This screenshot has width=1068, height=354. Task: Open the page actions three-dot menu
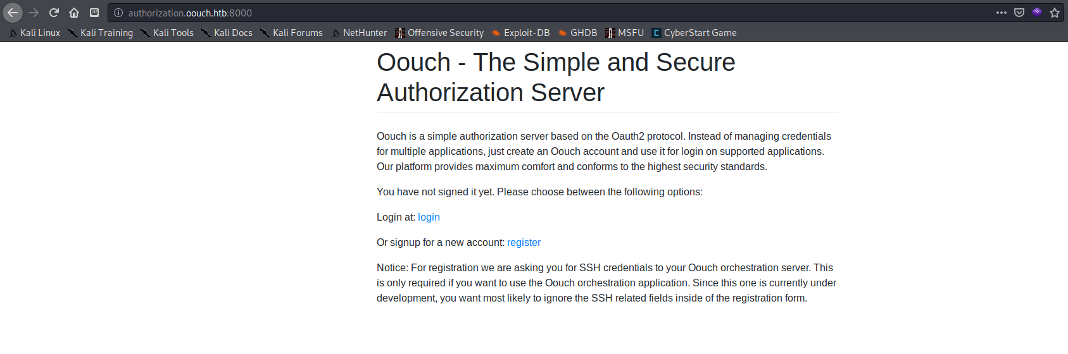tap(1001, 13)
